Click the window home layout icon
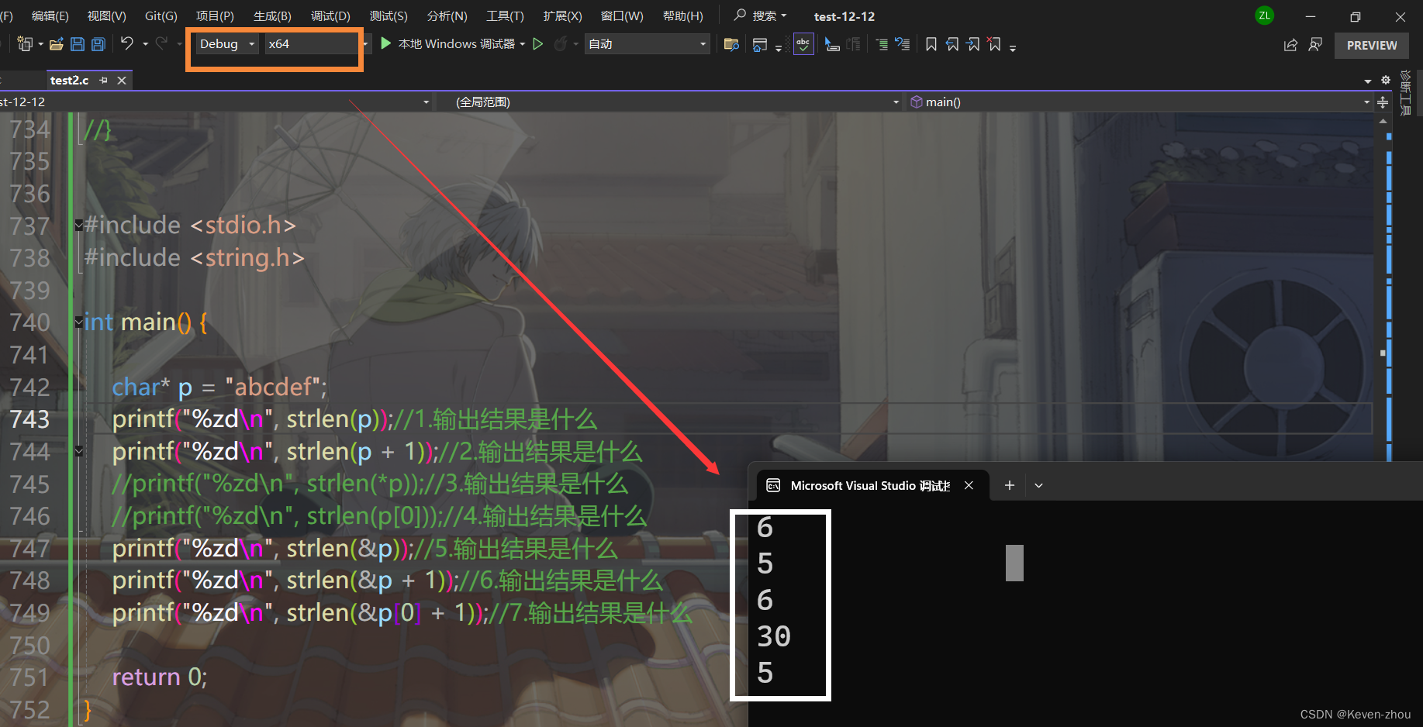 tap(760, 45)
